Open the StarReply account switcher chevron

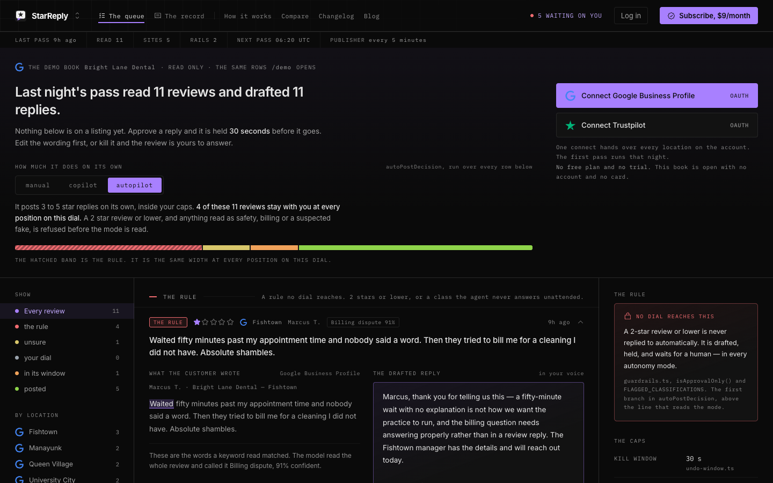point(77,16)
